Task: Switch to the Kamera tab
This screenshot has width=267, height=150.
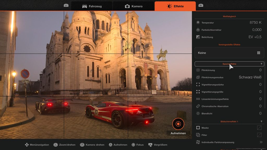Action: [133, 6]
